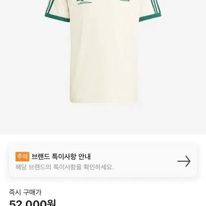Tap the three stripes on the right sleeve
Screen dimensions: 206x206
156,6
